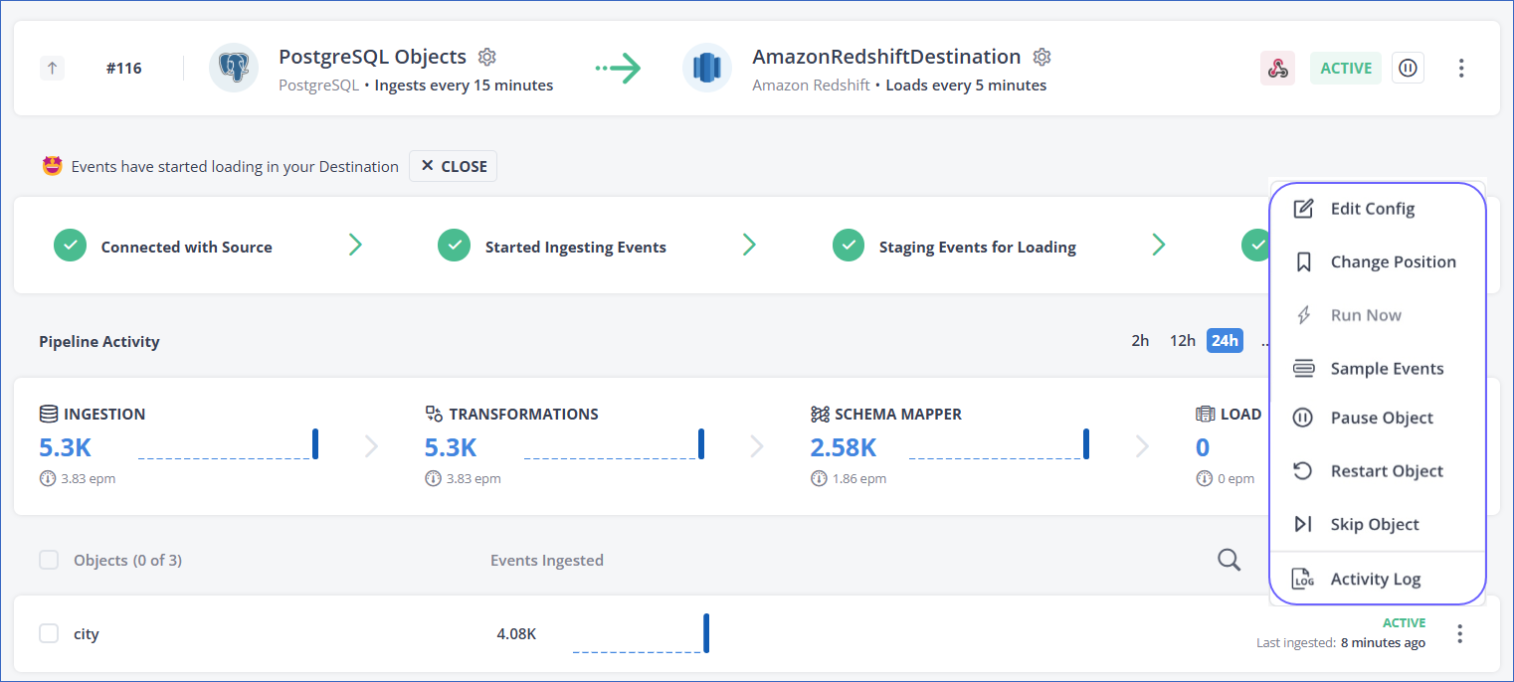The height and width of the screenshot is (682, 1514).
Task: Click 4.08K events ingested value
Action: click(516, 633)
